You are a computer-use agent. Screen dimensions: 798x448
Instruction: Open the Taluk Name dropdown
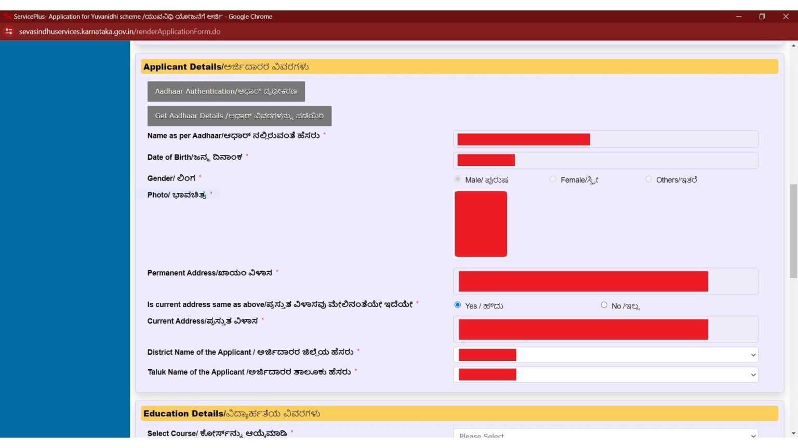(x=606, y=374)
